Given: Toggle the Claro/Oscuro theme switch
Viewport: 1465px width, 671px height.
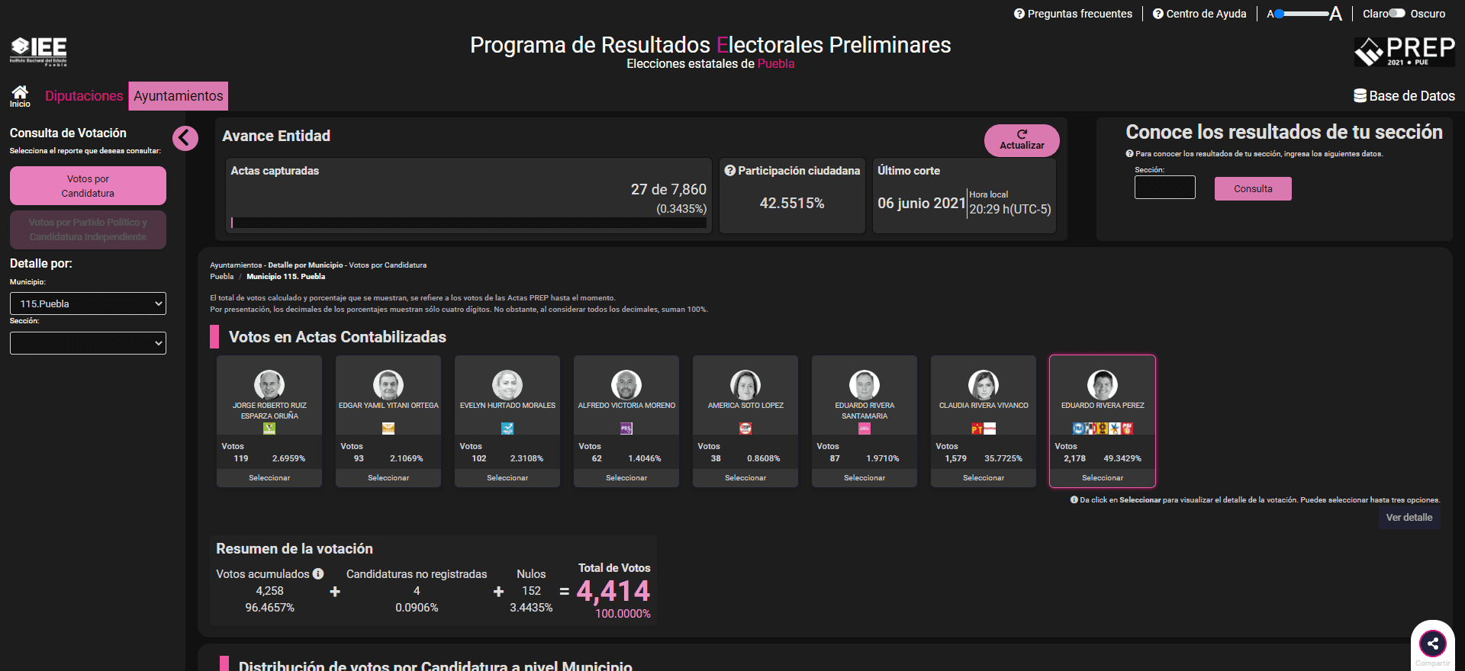Looking at the screenshot, I should point(1397,14).
